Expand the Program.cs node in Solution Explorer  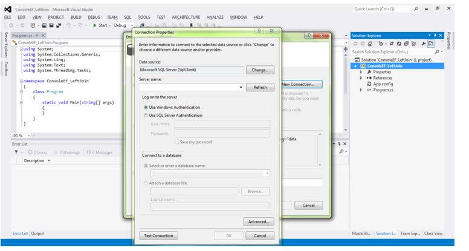click(x=361, y=90)
